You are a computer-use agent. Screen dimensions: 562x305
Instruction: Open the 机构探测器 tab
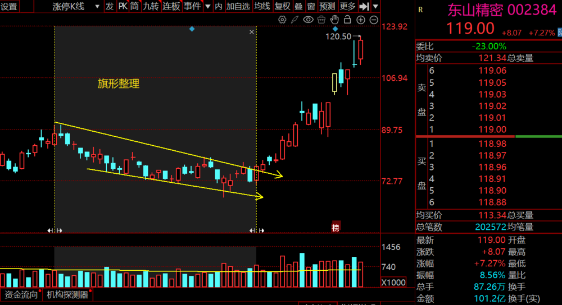[x=67, y=295]
